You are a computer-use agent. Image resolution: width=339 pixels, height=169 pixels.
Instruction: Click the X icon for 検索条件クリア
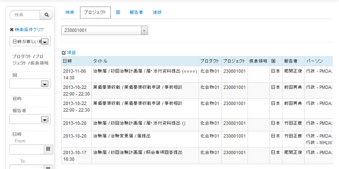[x=12, y=30]
